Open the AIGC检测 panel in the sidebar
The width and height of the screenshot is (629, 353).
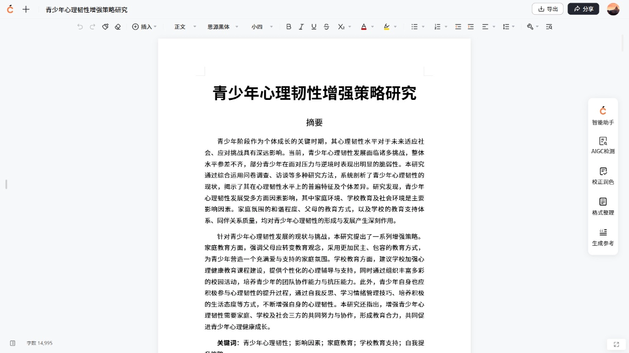pyautogui.click(x=603, y=145)
